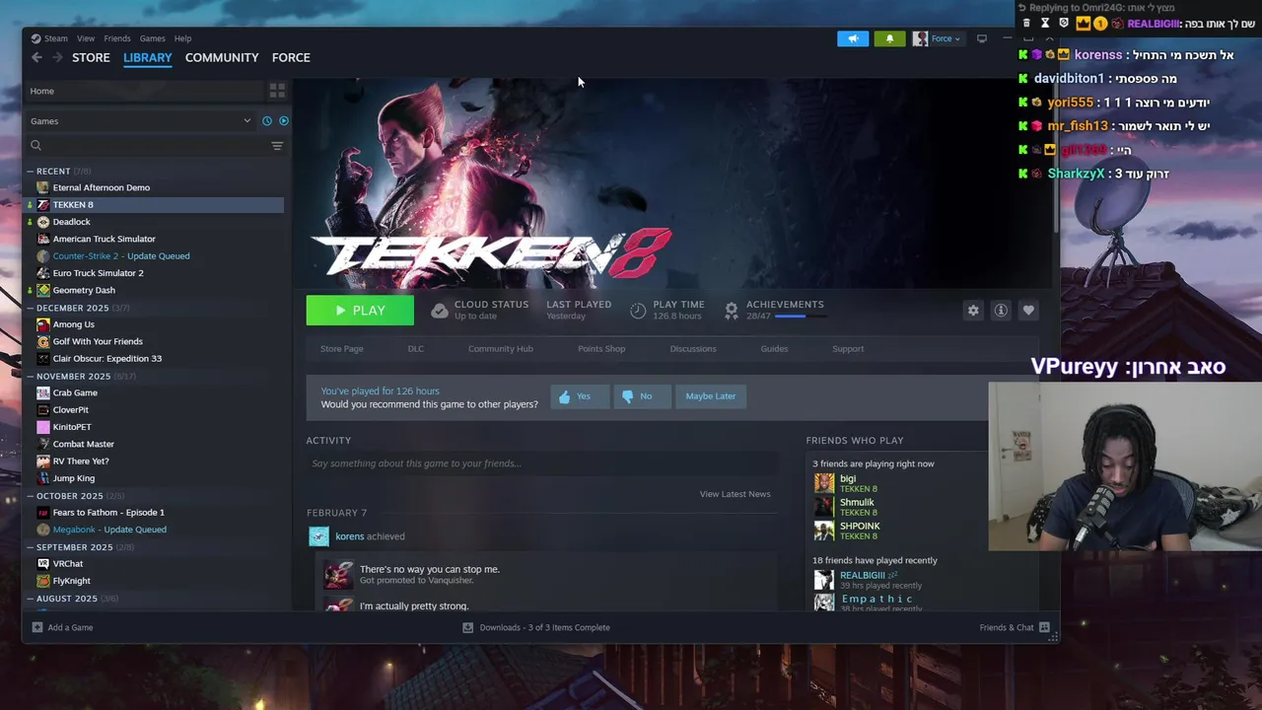Open the green notifications bell button
Screen dimensions: 1262x710
[889, 38]
